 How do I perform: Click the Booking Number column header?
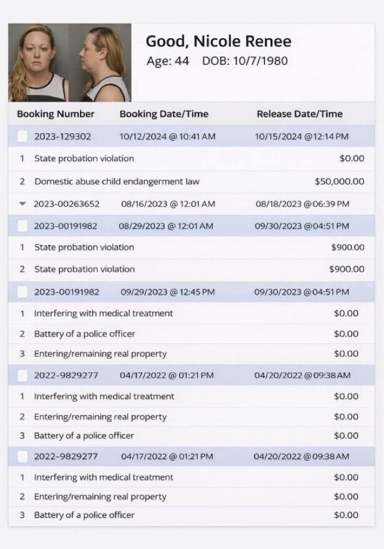pyautogui.click(x=56, y=114)
